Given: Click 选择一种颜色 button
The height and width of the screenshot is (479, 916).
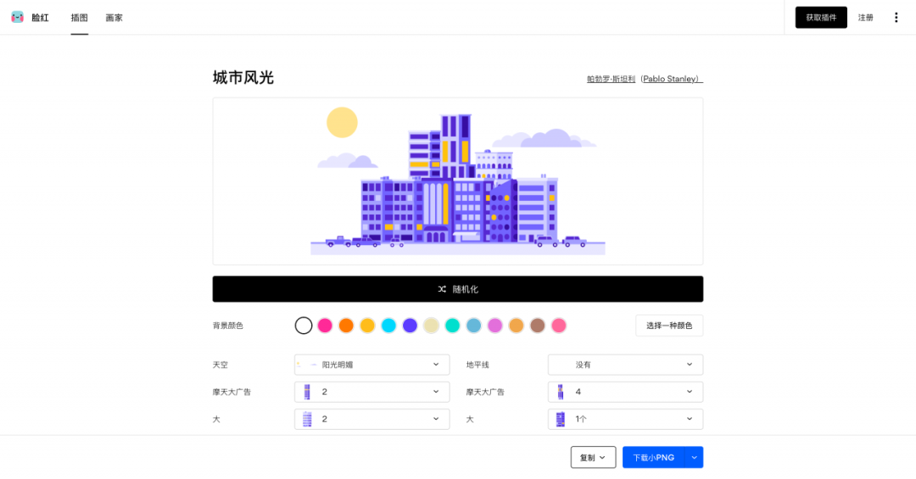Looking at the screenshot, I should pyautogui.click(x=669, y=326).
